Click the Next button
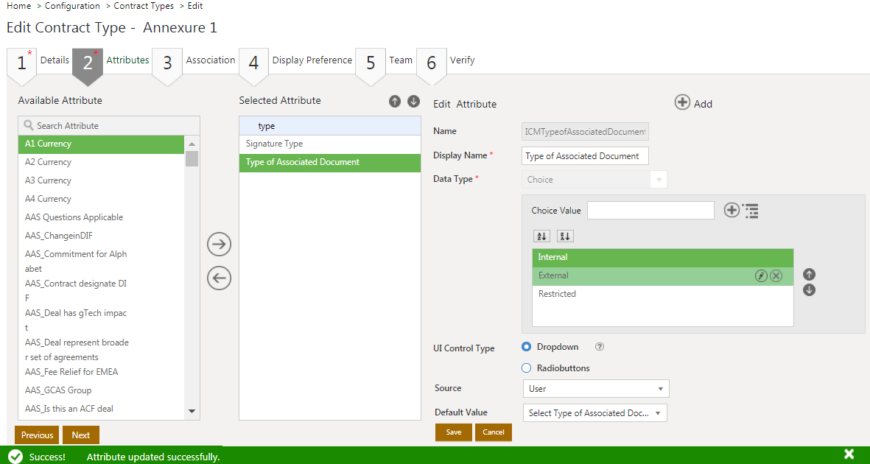 click(81, 435)
